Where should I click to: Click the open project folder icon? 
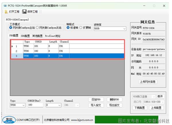6,12
